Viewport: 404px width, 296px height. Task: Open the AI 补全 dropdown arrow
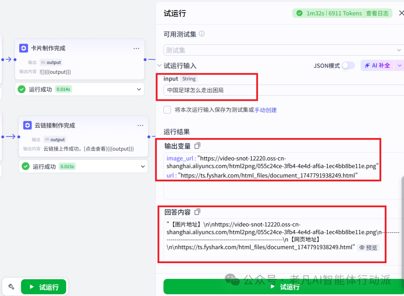[x=400, y=66]
